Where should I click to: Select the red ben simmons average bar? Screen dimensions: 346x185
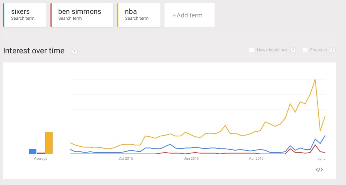[41, 153]
